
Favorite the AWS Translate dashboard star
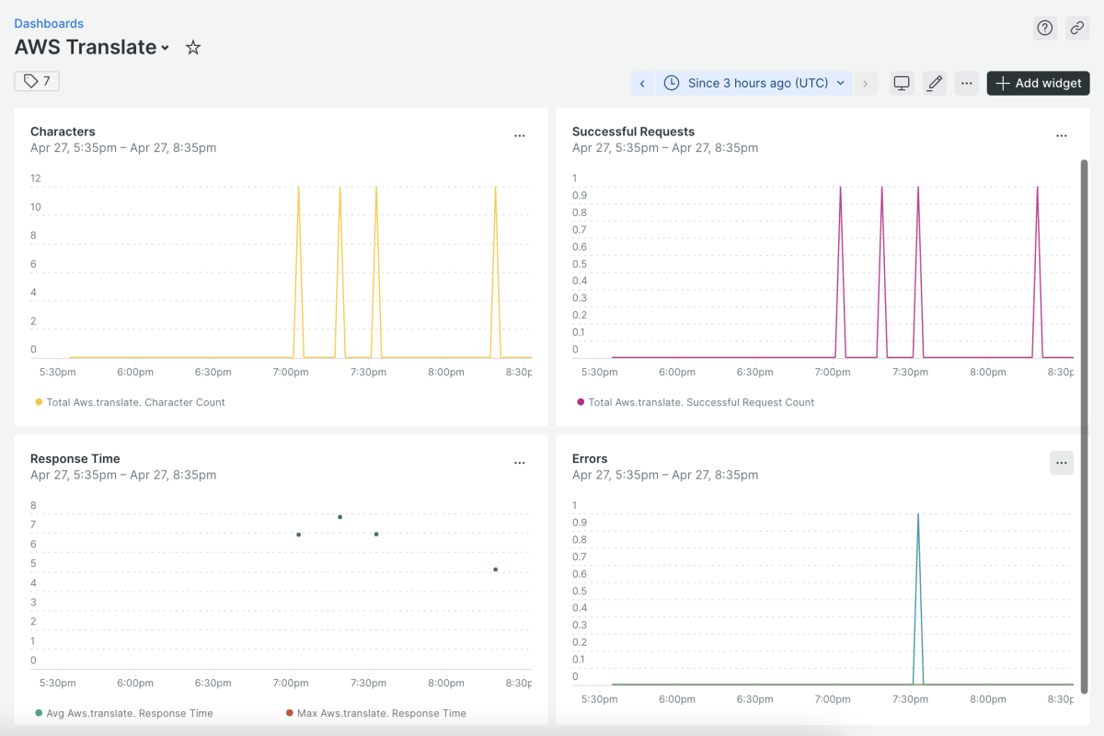click(193, 48)
